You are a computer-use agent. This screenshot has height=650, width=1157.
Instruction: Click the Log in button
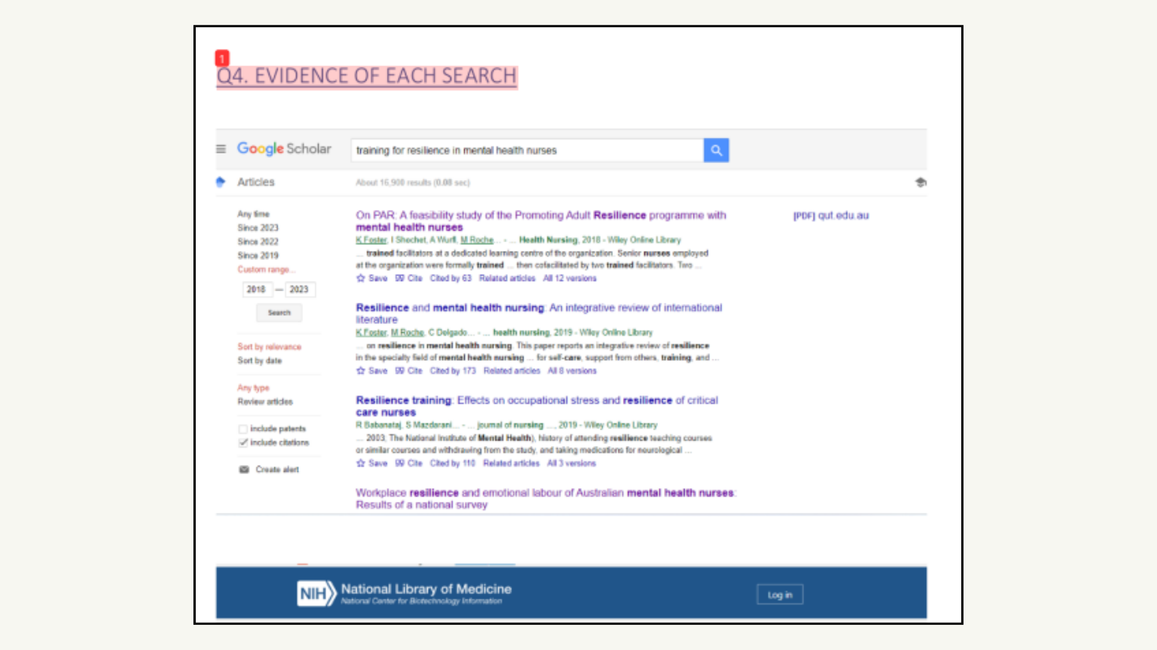(x=780, y=594)
